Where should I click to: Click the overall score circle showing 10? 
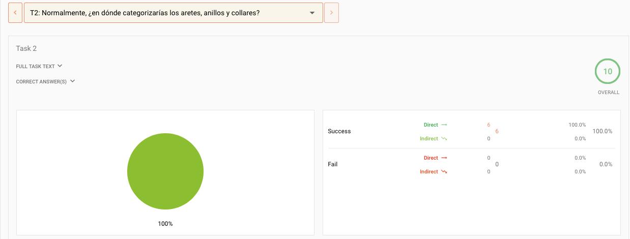pos(608,72)
